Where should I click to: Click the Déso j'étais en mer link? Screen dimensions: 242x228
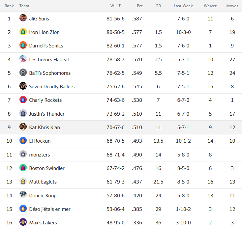tap(50, 209)
